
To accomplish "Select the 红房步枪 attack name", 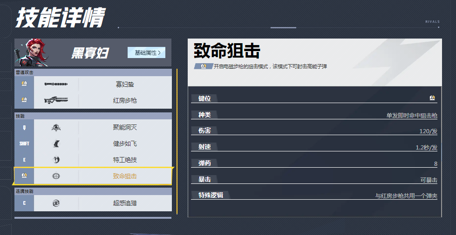I will point(125,100).
